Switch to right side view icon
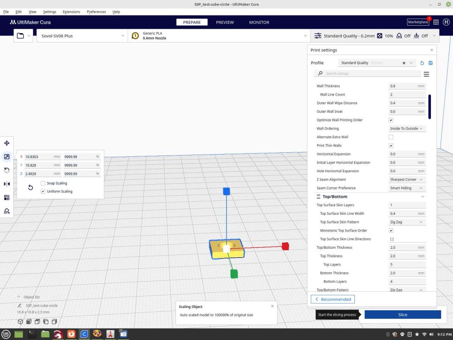453x340 pixels. [54, 321]
